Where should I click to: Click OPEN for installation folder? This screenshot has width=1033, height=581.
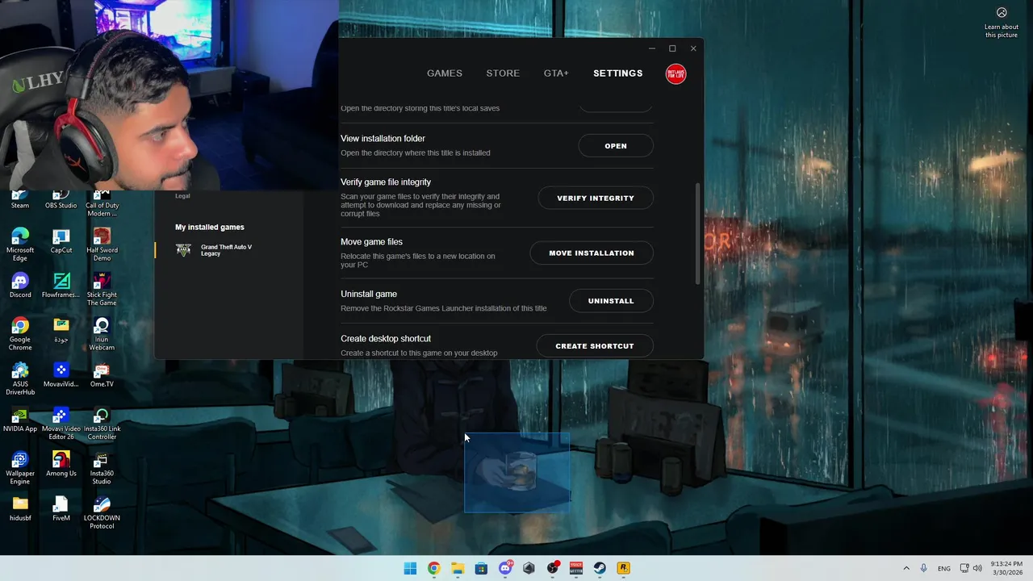point(616,146)
